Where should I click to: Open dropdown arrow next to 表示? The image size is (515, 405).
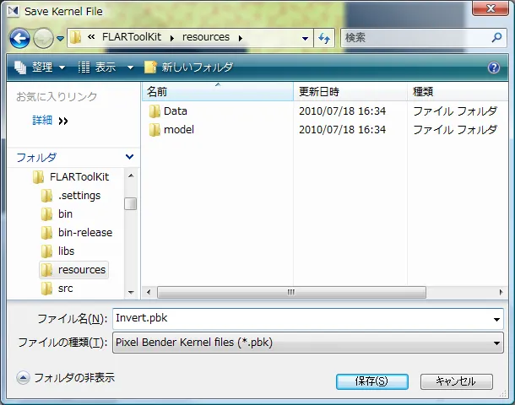point(130,68)
